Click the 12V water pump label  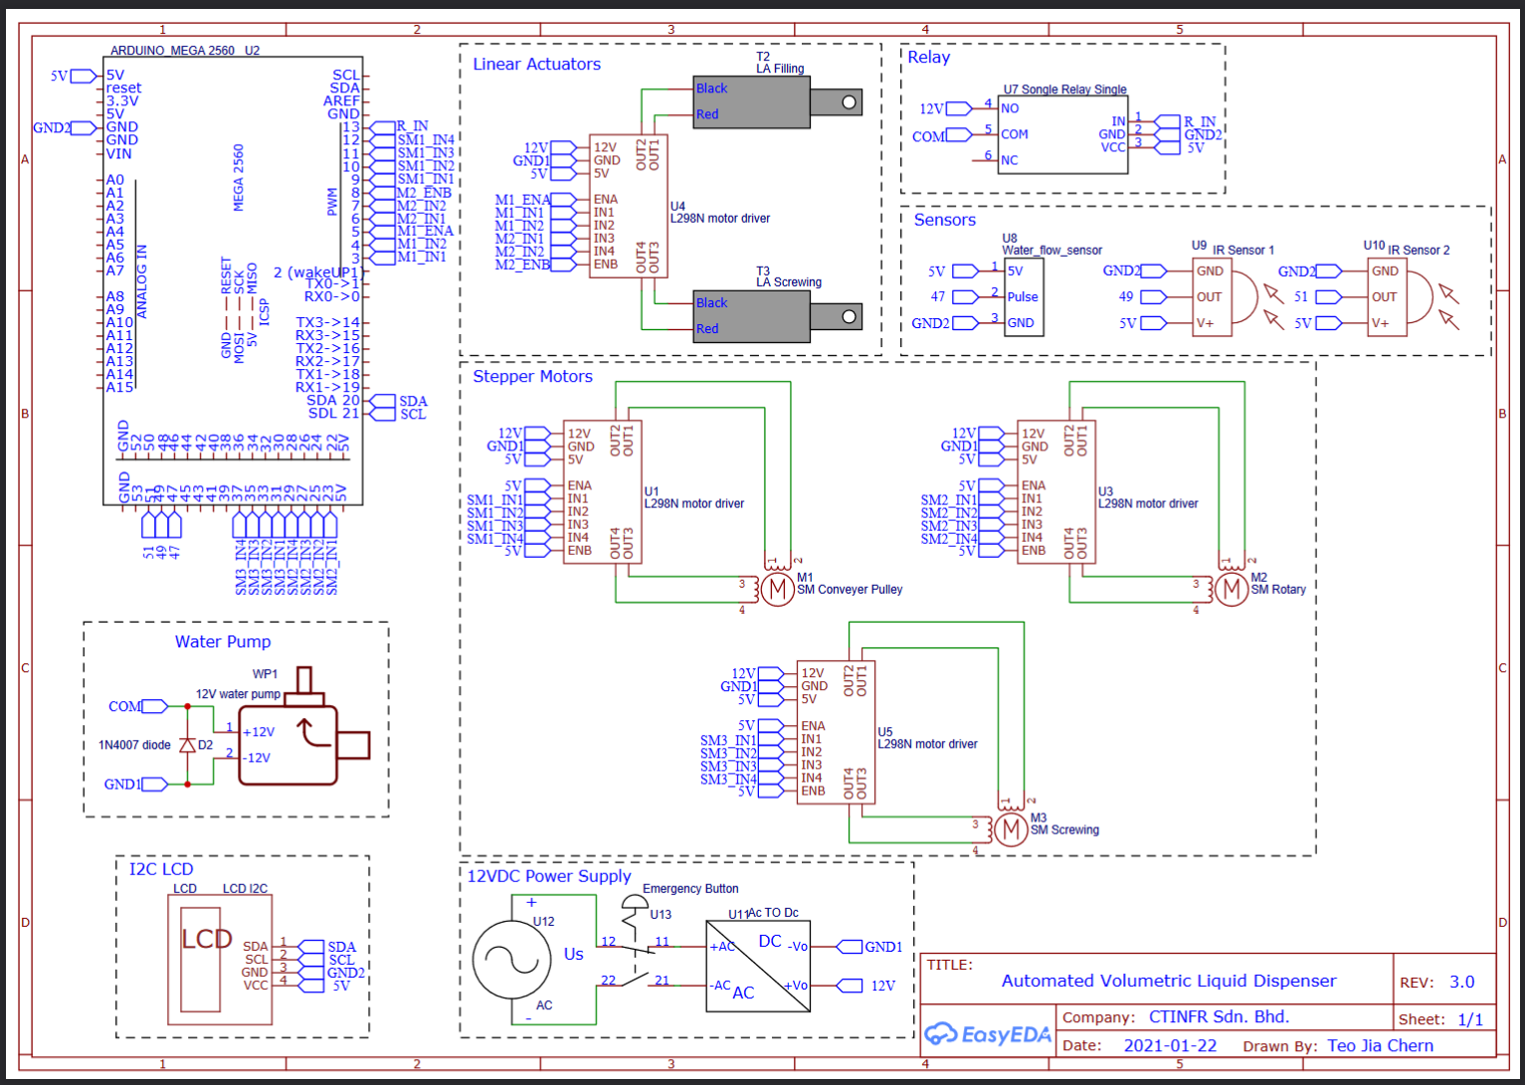(238, 694)
